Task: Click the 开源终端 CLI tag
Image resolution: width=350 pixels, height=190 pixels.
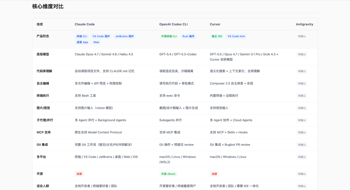Action: [x=169, y=36]
